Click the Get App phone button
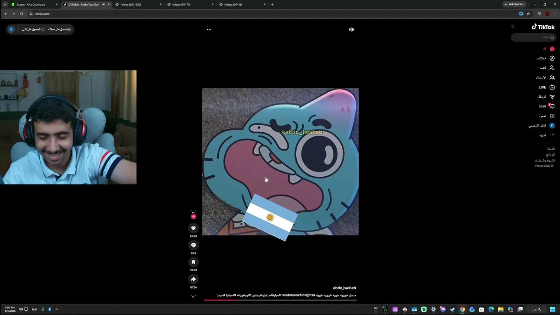Viewport: 560px width, 315px height. [32, 29]
